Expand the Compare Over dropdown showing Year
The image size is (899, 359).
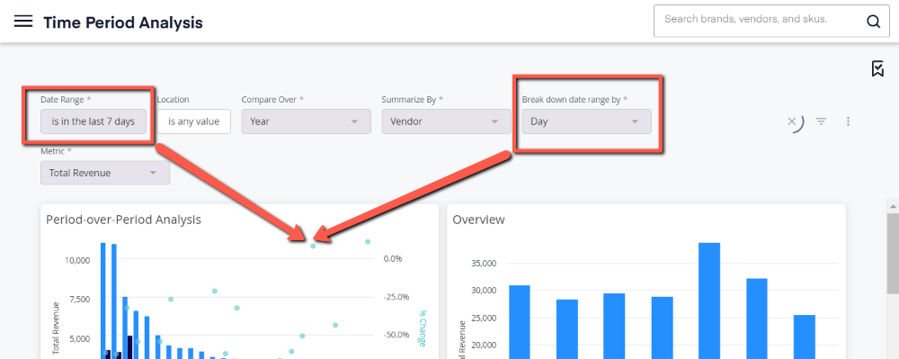pos(306,121)
